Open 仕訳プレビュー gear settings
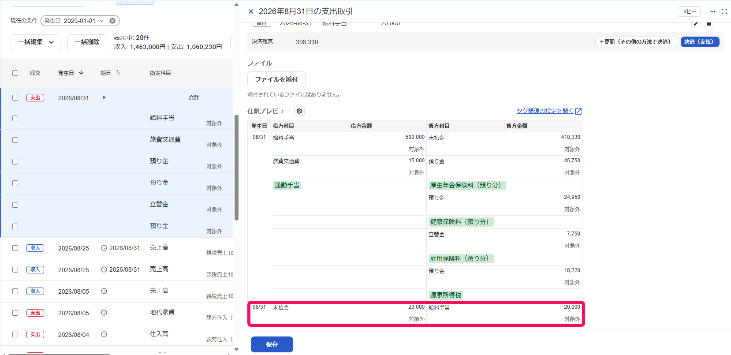This screenshot has width=731, height=355. (299, 111)
